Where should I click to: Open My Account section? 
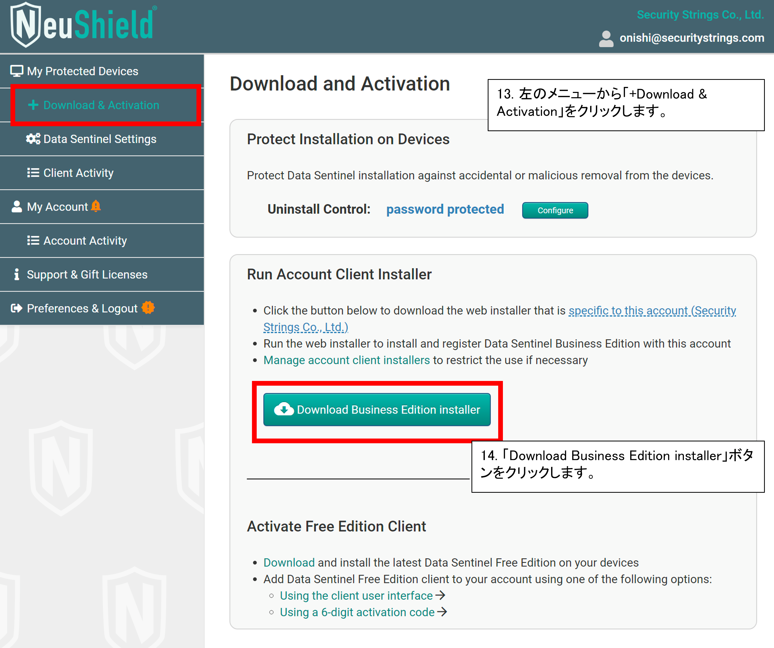102,207
